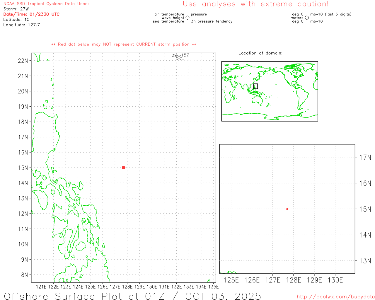The width and height of the screenshot is (375, 300).
Task: Click the red dot disclaimer text above map
Action: [124, 44]
